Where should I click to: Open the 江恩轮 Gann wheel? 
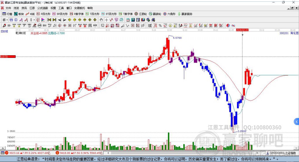pos(141,14)
